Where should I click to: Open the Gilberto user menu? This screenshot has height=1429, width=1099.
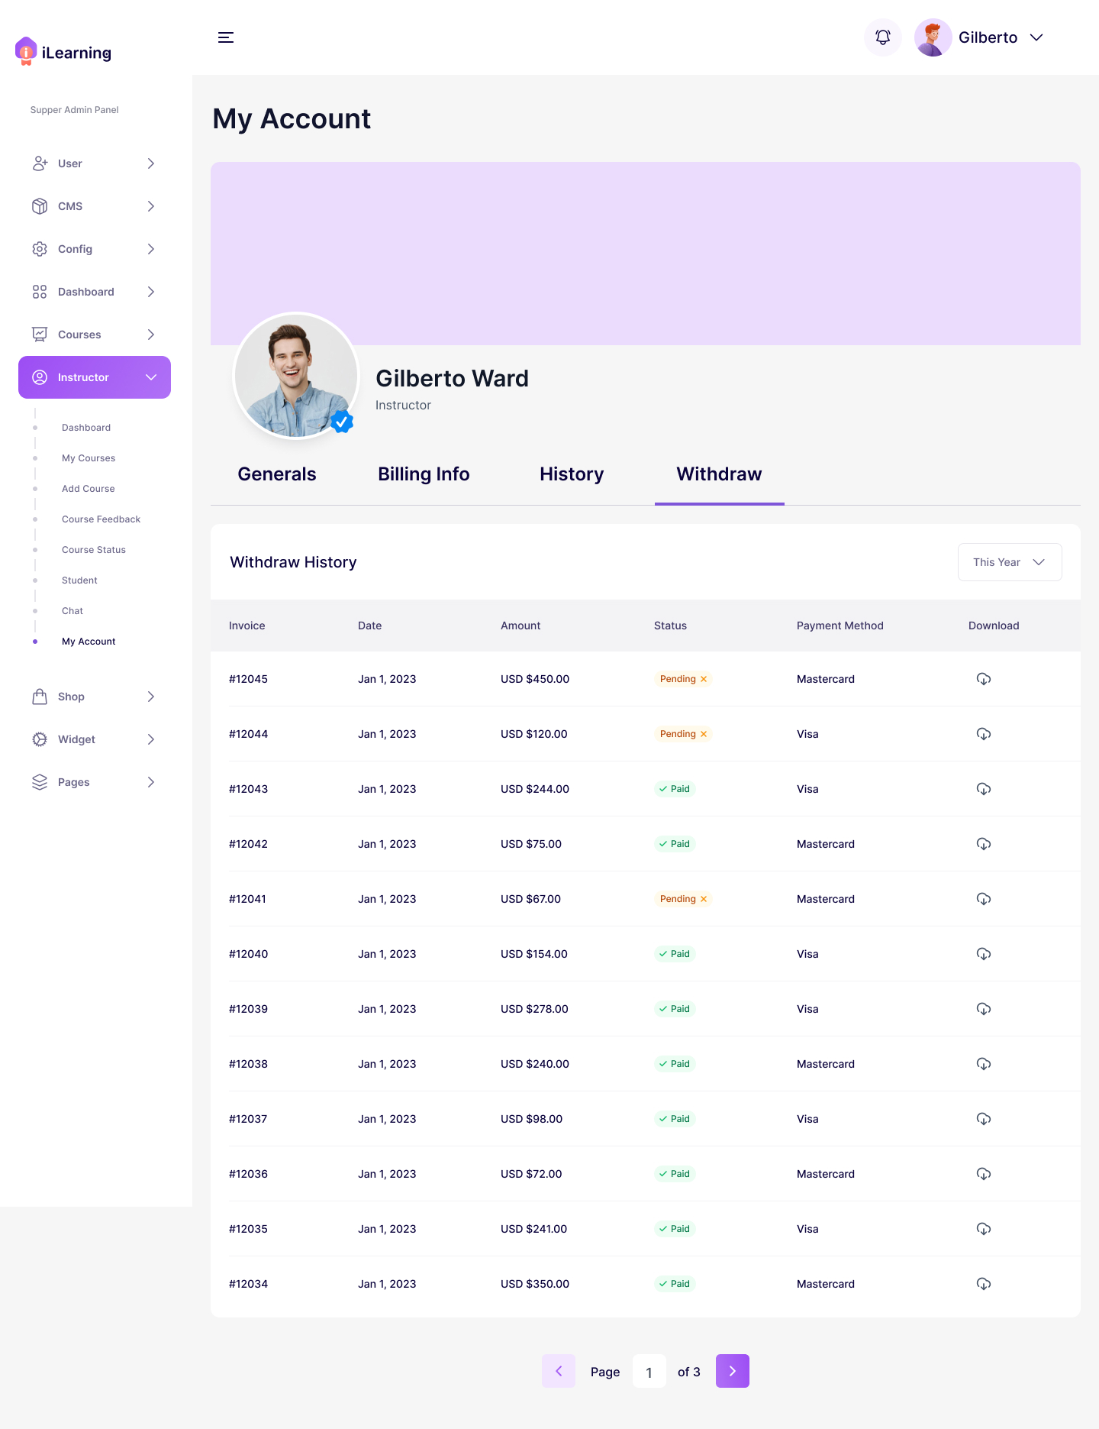980,37
